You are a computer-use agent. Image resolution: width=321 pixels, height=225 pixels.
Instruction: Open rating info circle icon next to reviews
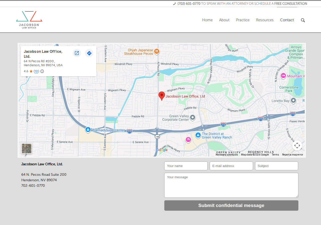[42, 71]
